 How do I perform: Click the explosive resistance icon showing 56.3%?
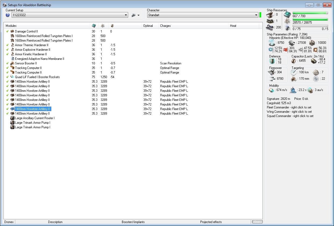315,49
